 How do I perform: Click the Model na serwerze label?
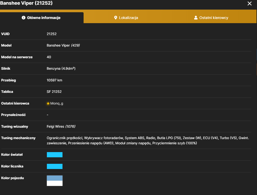[17, 57]
